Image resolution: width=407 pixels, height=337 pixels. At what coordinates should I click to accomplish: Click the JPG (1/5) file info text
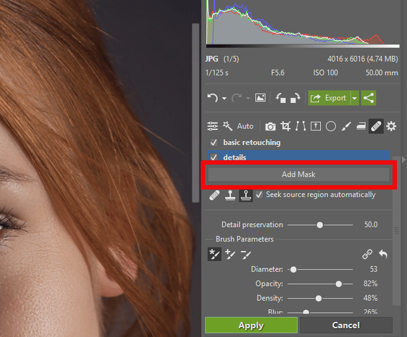pos(222,59)
